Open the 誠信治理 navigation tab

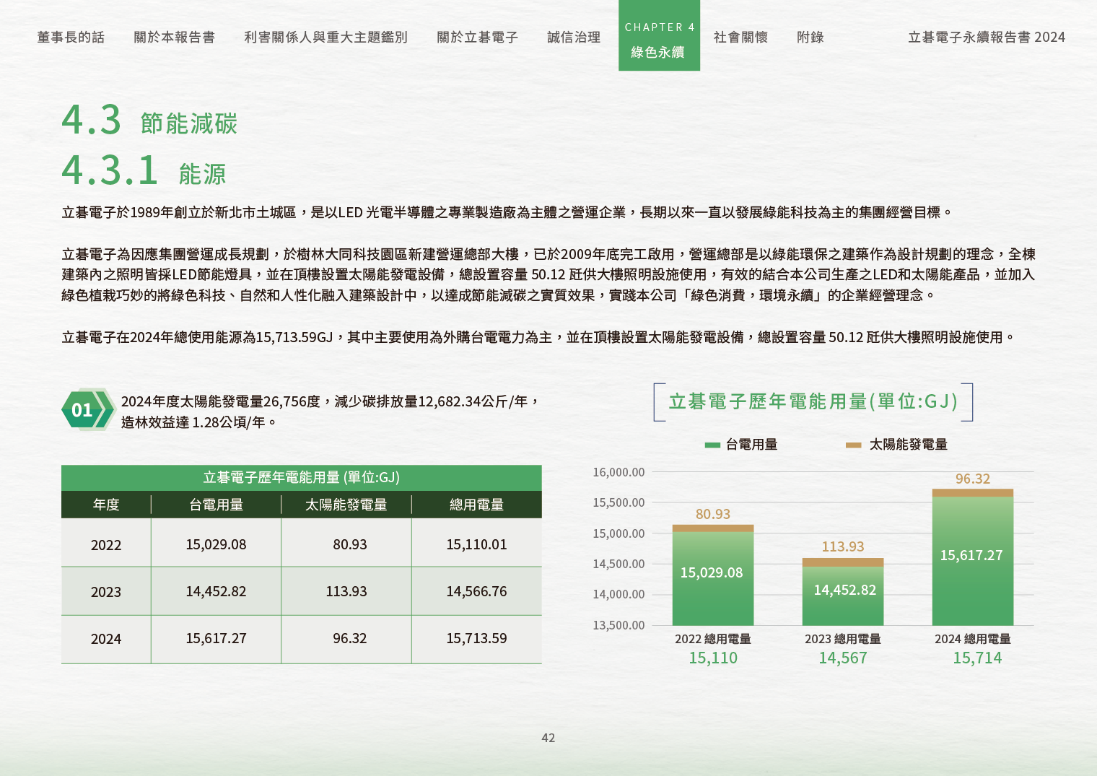pyautogui.click(x=574, y=38)
